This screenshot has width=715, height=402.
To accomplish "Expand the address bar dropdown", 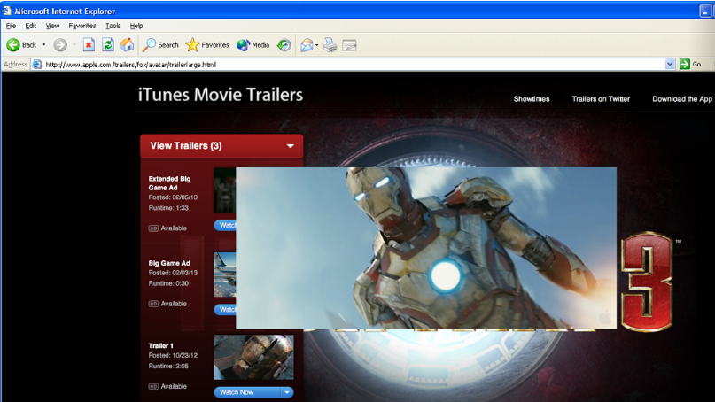I will [670, 65].
